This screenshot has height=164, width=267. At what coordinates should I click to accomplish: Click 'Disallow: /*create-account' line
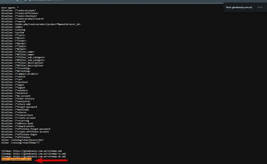pos(18,118)
